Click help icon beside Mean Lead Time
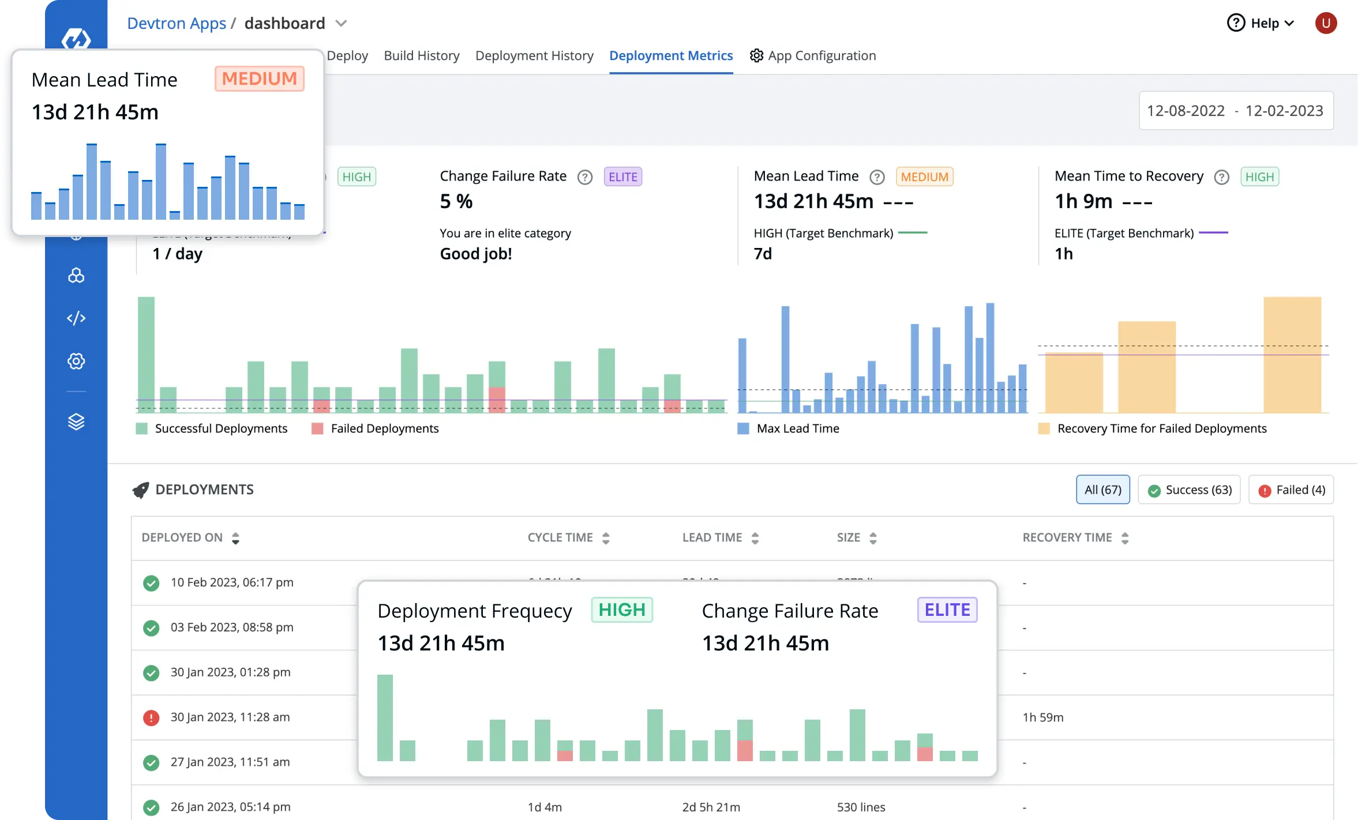Screen dimensions: 1358x820 877,177
